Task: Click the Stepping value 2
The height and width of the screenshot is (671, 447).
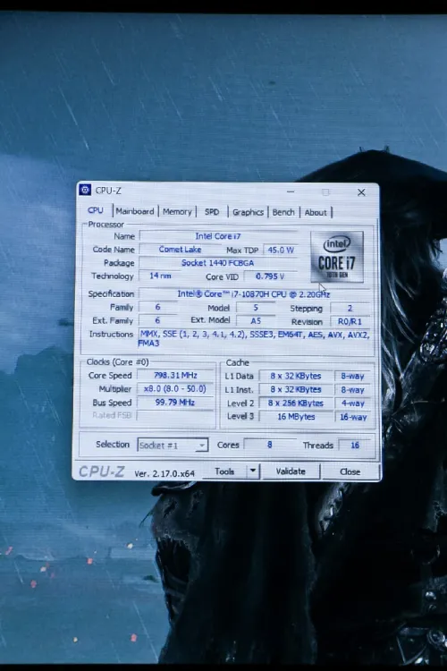Action: tap(350, 308)
